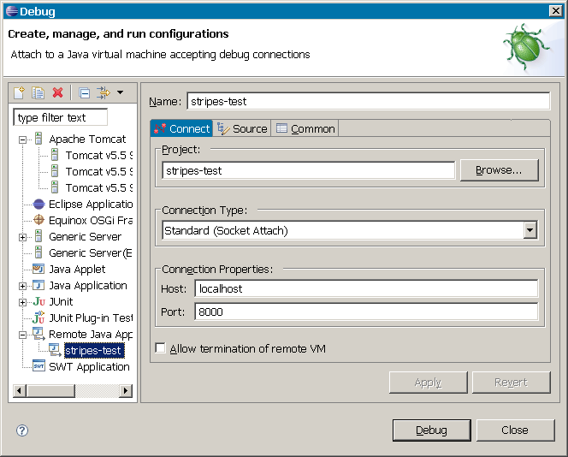This screenshot has width=568, height=457.
Task: Click the Common tab's icon
Action: click(x=281, y=128)
